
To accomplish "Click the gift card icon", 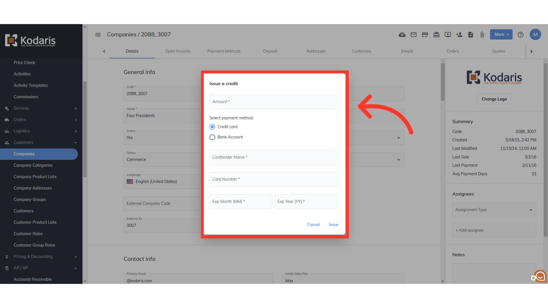I will [436, 35].
